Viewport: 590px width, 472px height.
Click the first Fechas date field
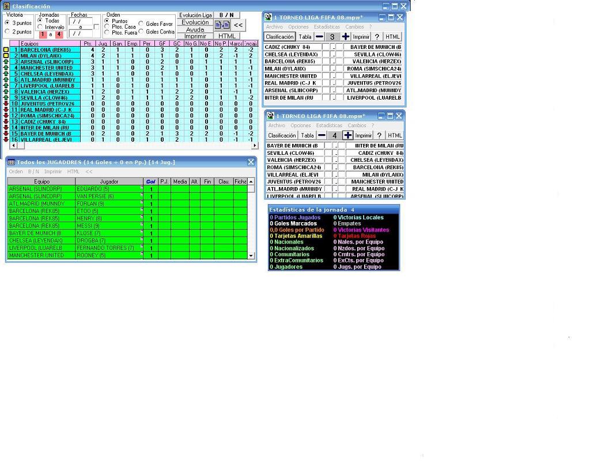click(x=81, y=22)
